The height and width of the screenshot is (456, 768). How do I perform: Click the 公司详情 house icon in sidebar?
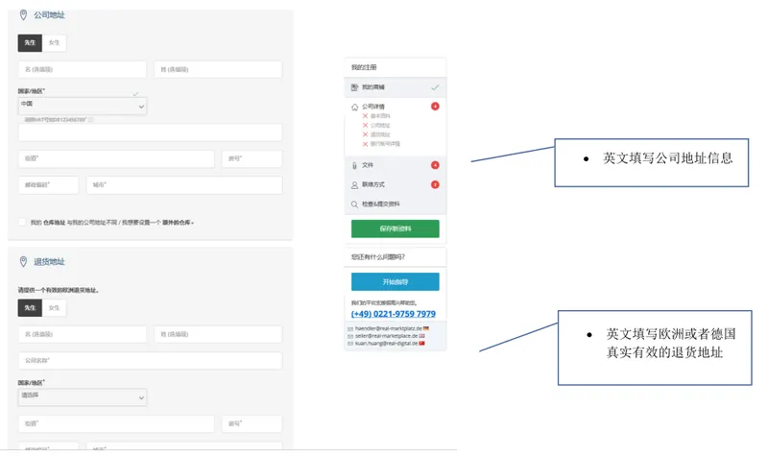click(354, 107)
